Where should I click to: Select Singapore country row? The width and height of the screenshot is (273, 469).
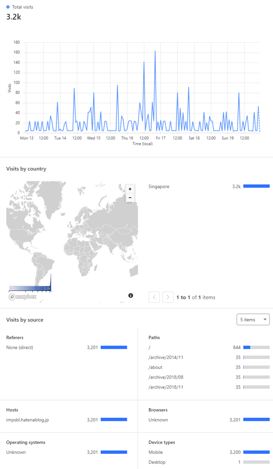(209, 186)
